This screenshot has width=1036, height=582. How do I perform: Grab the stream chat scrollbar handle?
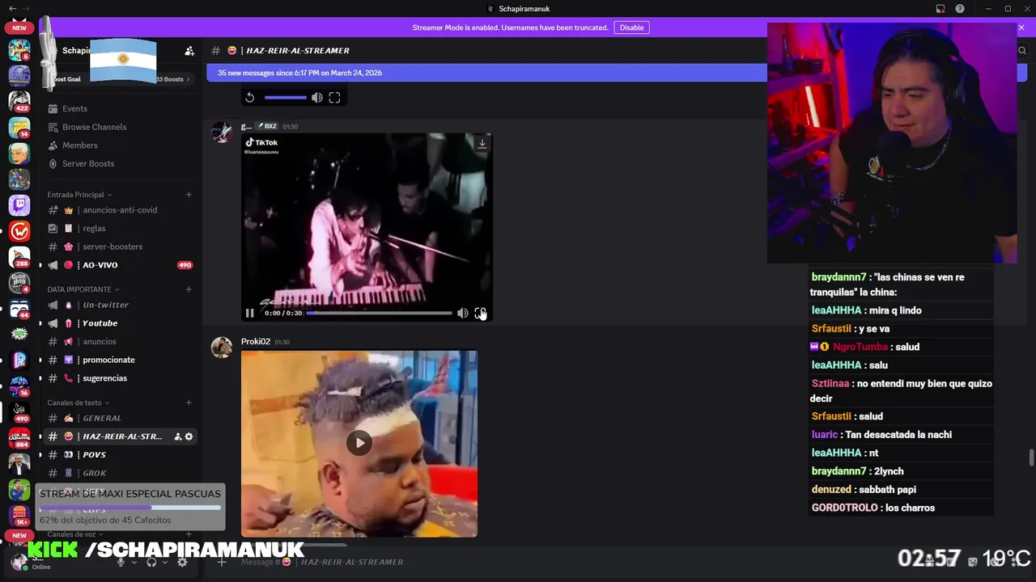1030,458
